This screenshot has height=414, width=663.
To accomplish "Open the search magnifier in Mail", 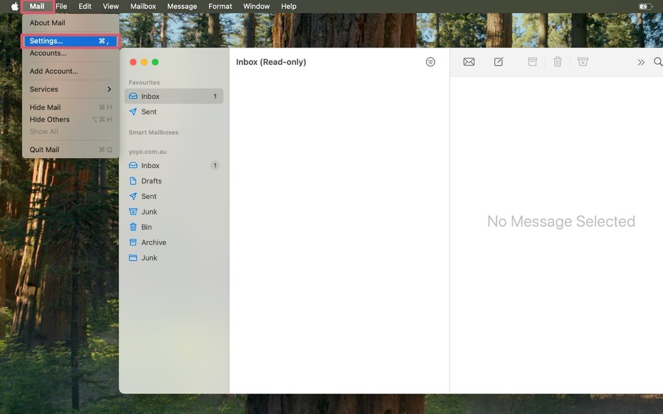I will pos(658,62).
